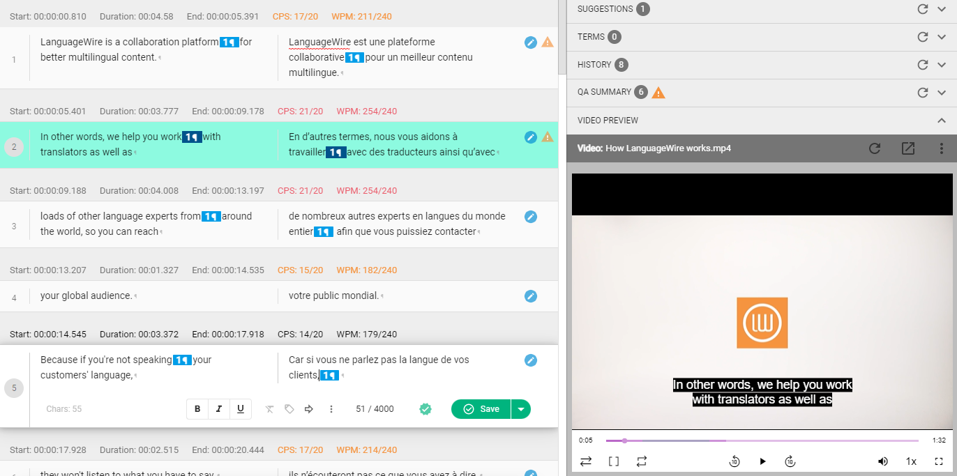Save the segment 5 changes
Image resolution: width=957 pixels, height=476 pixels.
coord(481,409)
